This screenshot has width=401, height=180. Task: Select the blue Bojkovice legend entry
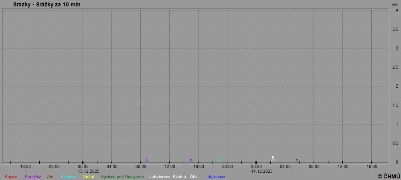point(216,176)
